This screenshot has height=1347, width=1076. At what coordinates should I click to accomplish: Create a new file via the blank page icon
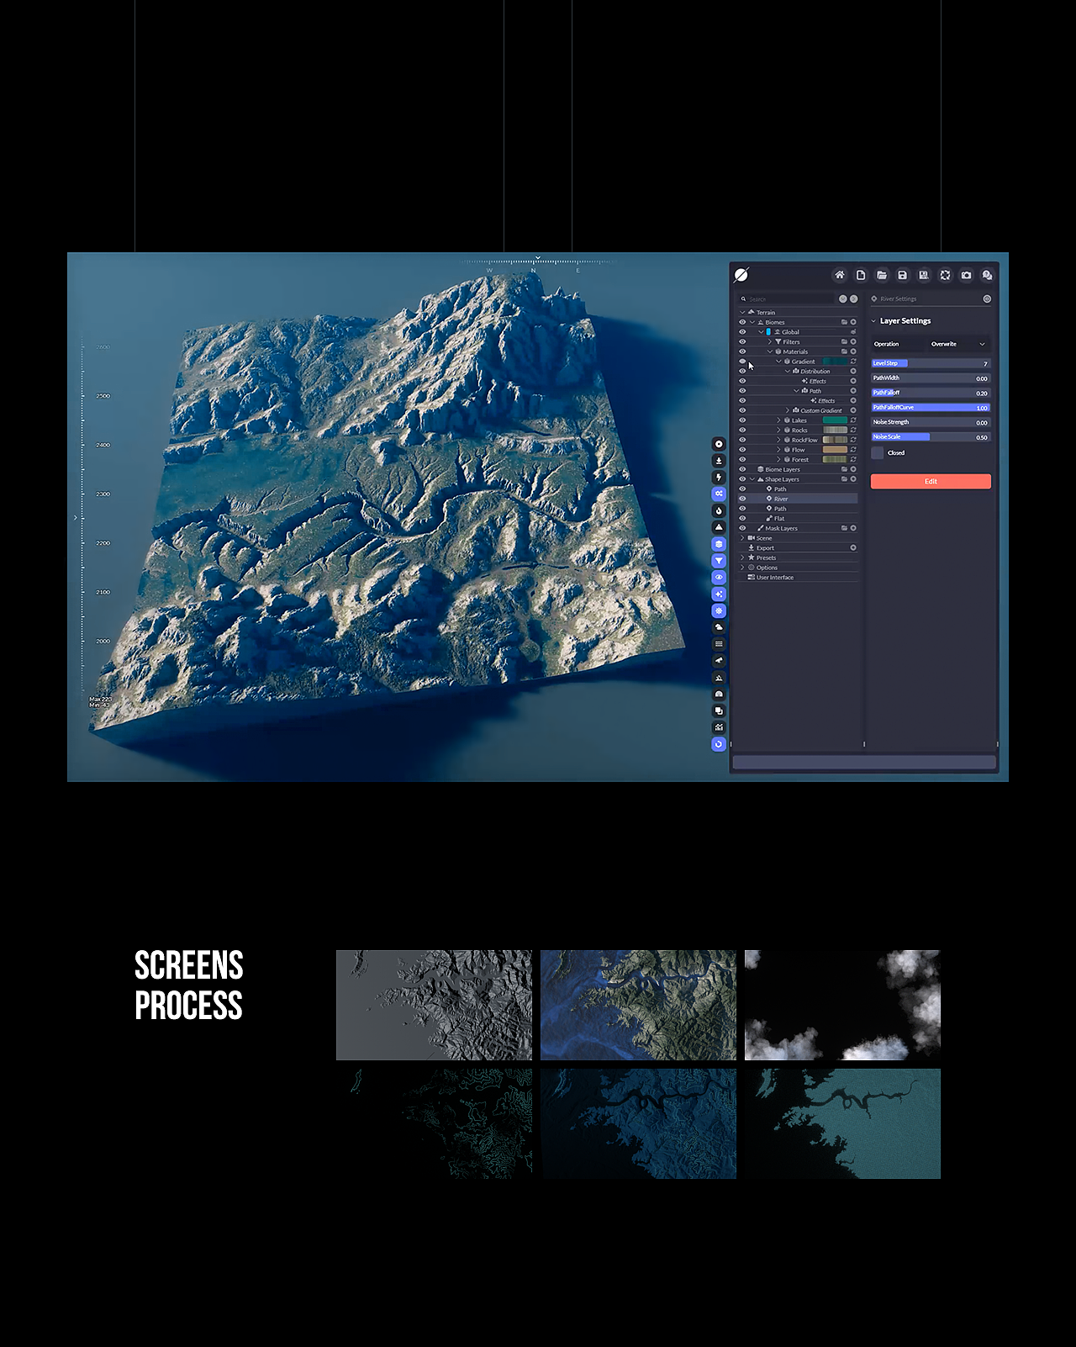[861, 275]
